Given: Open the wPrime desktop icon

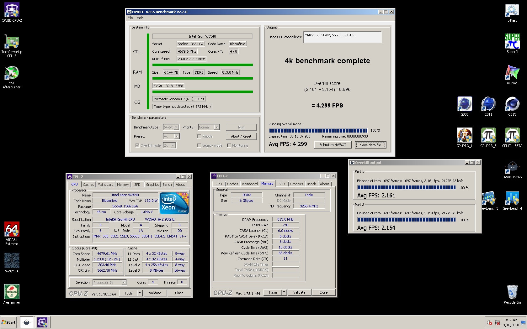Looking at the screenshot, I should pos(512,75).
